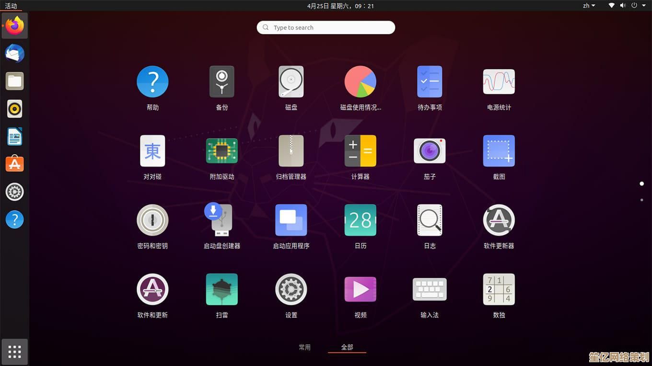Open the 启动应用程序 startup applications app

(x=291, y=220)
